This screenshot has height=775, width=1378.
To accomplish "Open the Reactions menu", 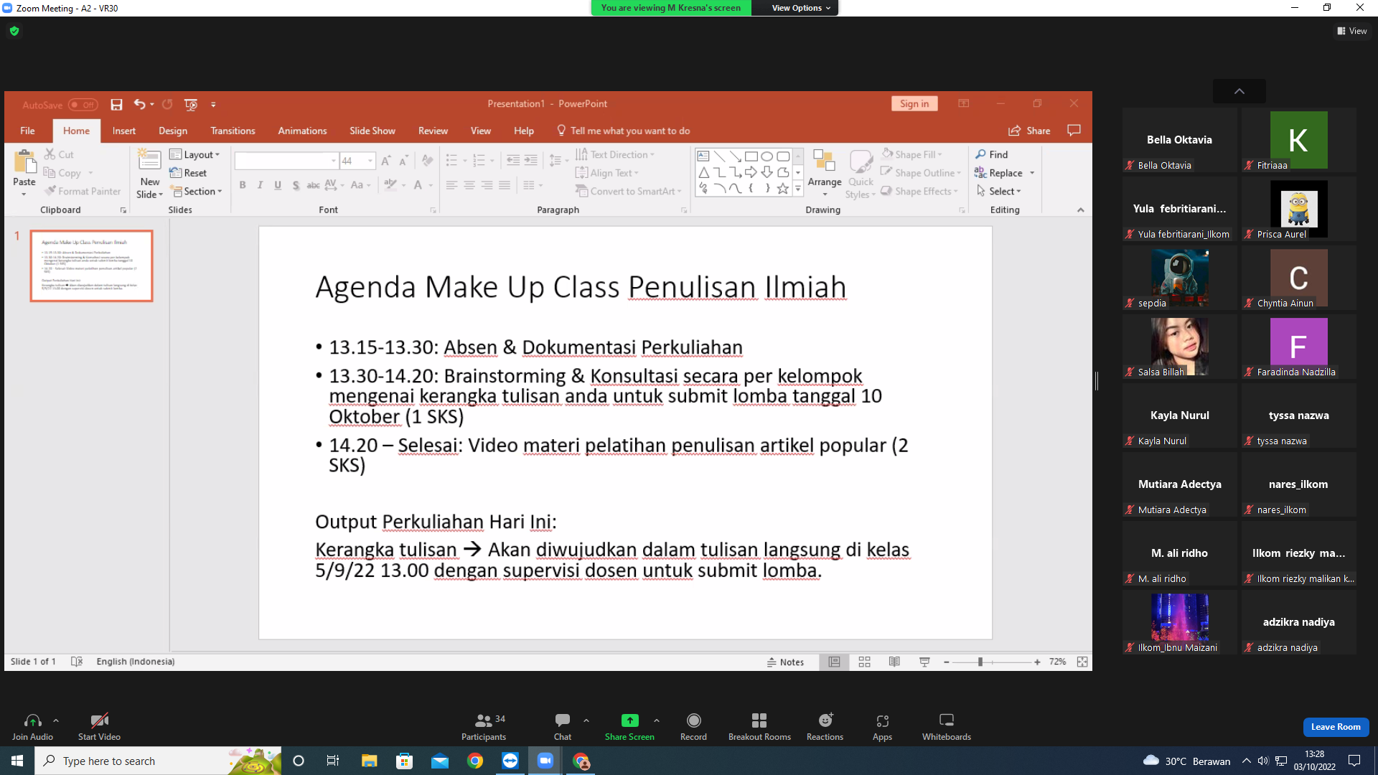I will click(825, 726).
